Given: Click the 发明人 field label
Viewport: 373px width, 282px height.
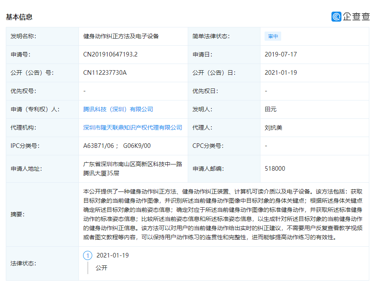Looking at the screenshot, I should (202, 109).
